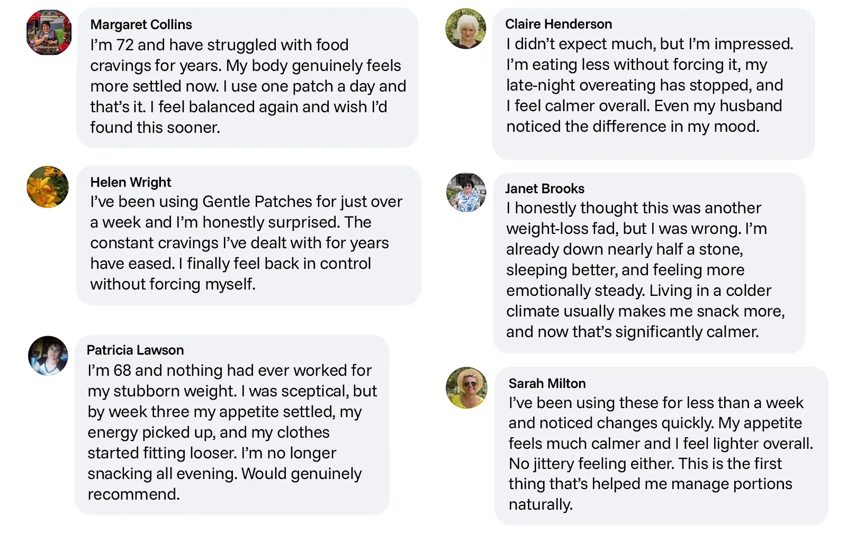The width and height of the screenshot is (847, 542).
Task: Click the Sarah Milton commenter name
Action: [547, 383]
